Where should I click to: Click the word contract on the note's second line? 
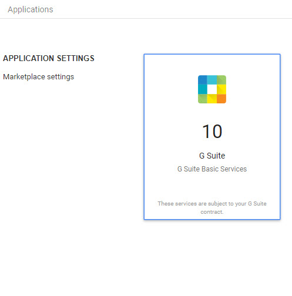tap(212, 212)
